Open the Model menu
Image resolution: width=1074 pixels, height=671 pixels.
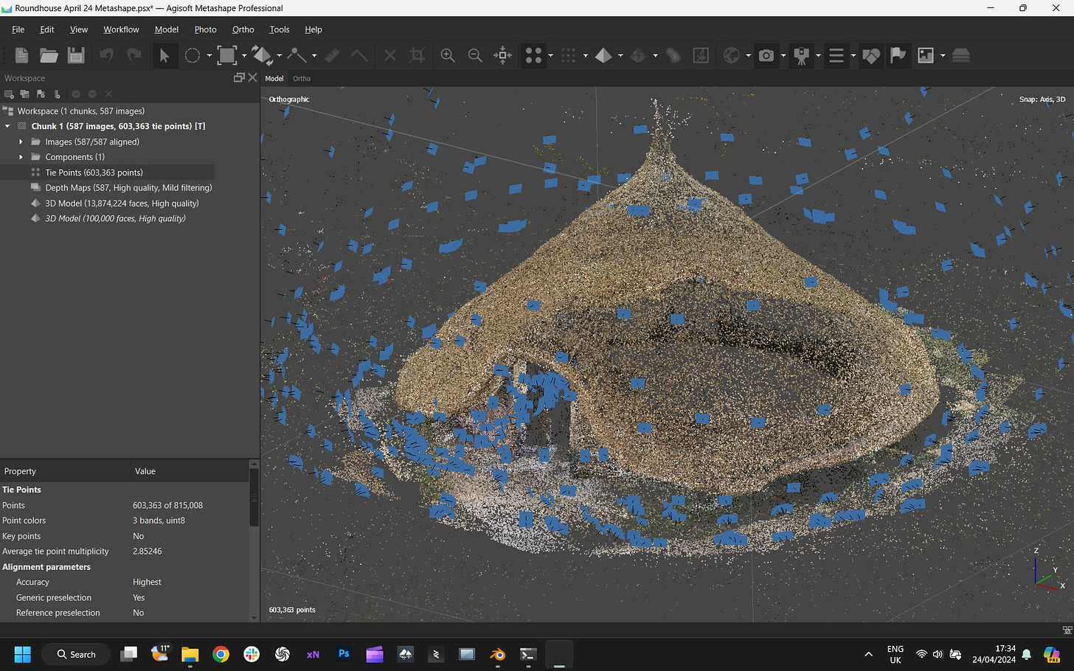pyautogui.click(x=166, y=29)
